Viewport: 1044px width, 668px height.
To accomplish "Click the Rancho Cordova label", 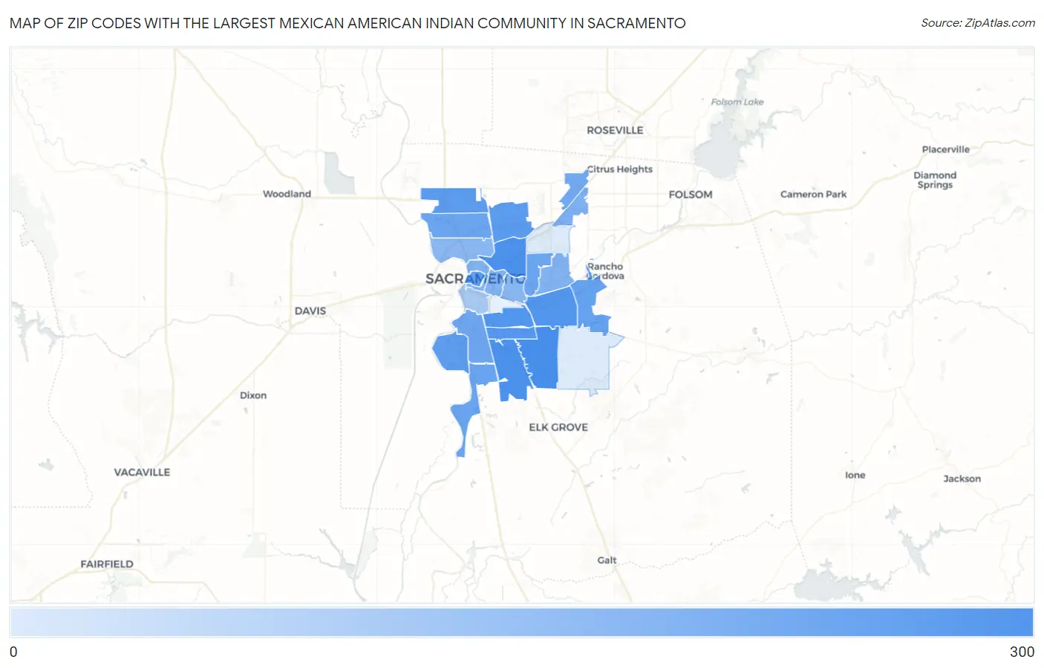I will (x=605, y=271).
